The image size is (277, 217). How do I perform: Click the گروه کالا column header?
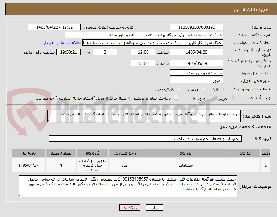[92, 153]
